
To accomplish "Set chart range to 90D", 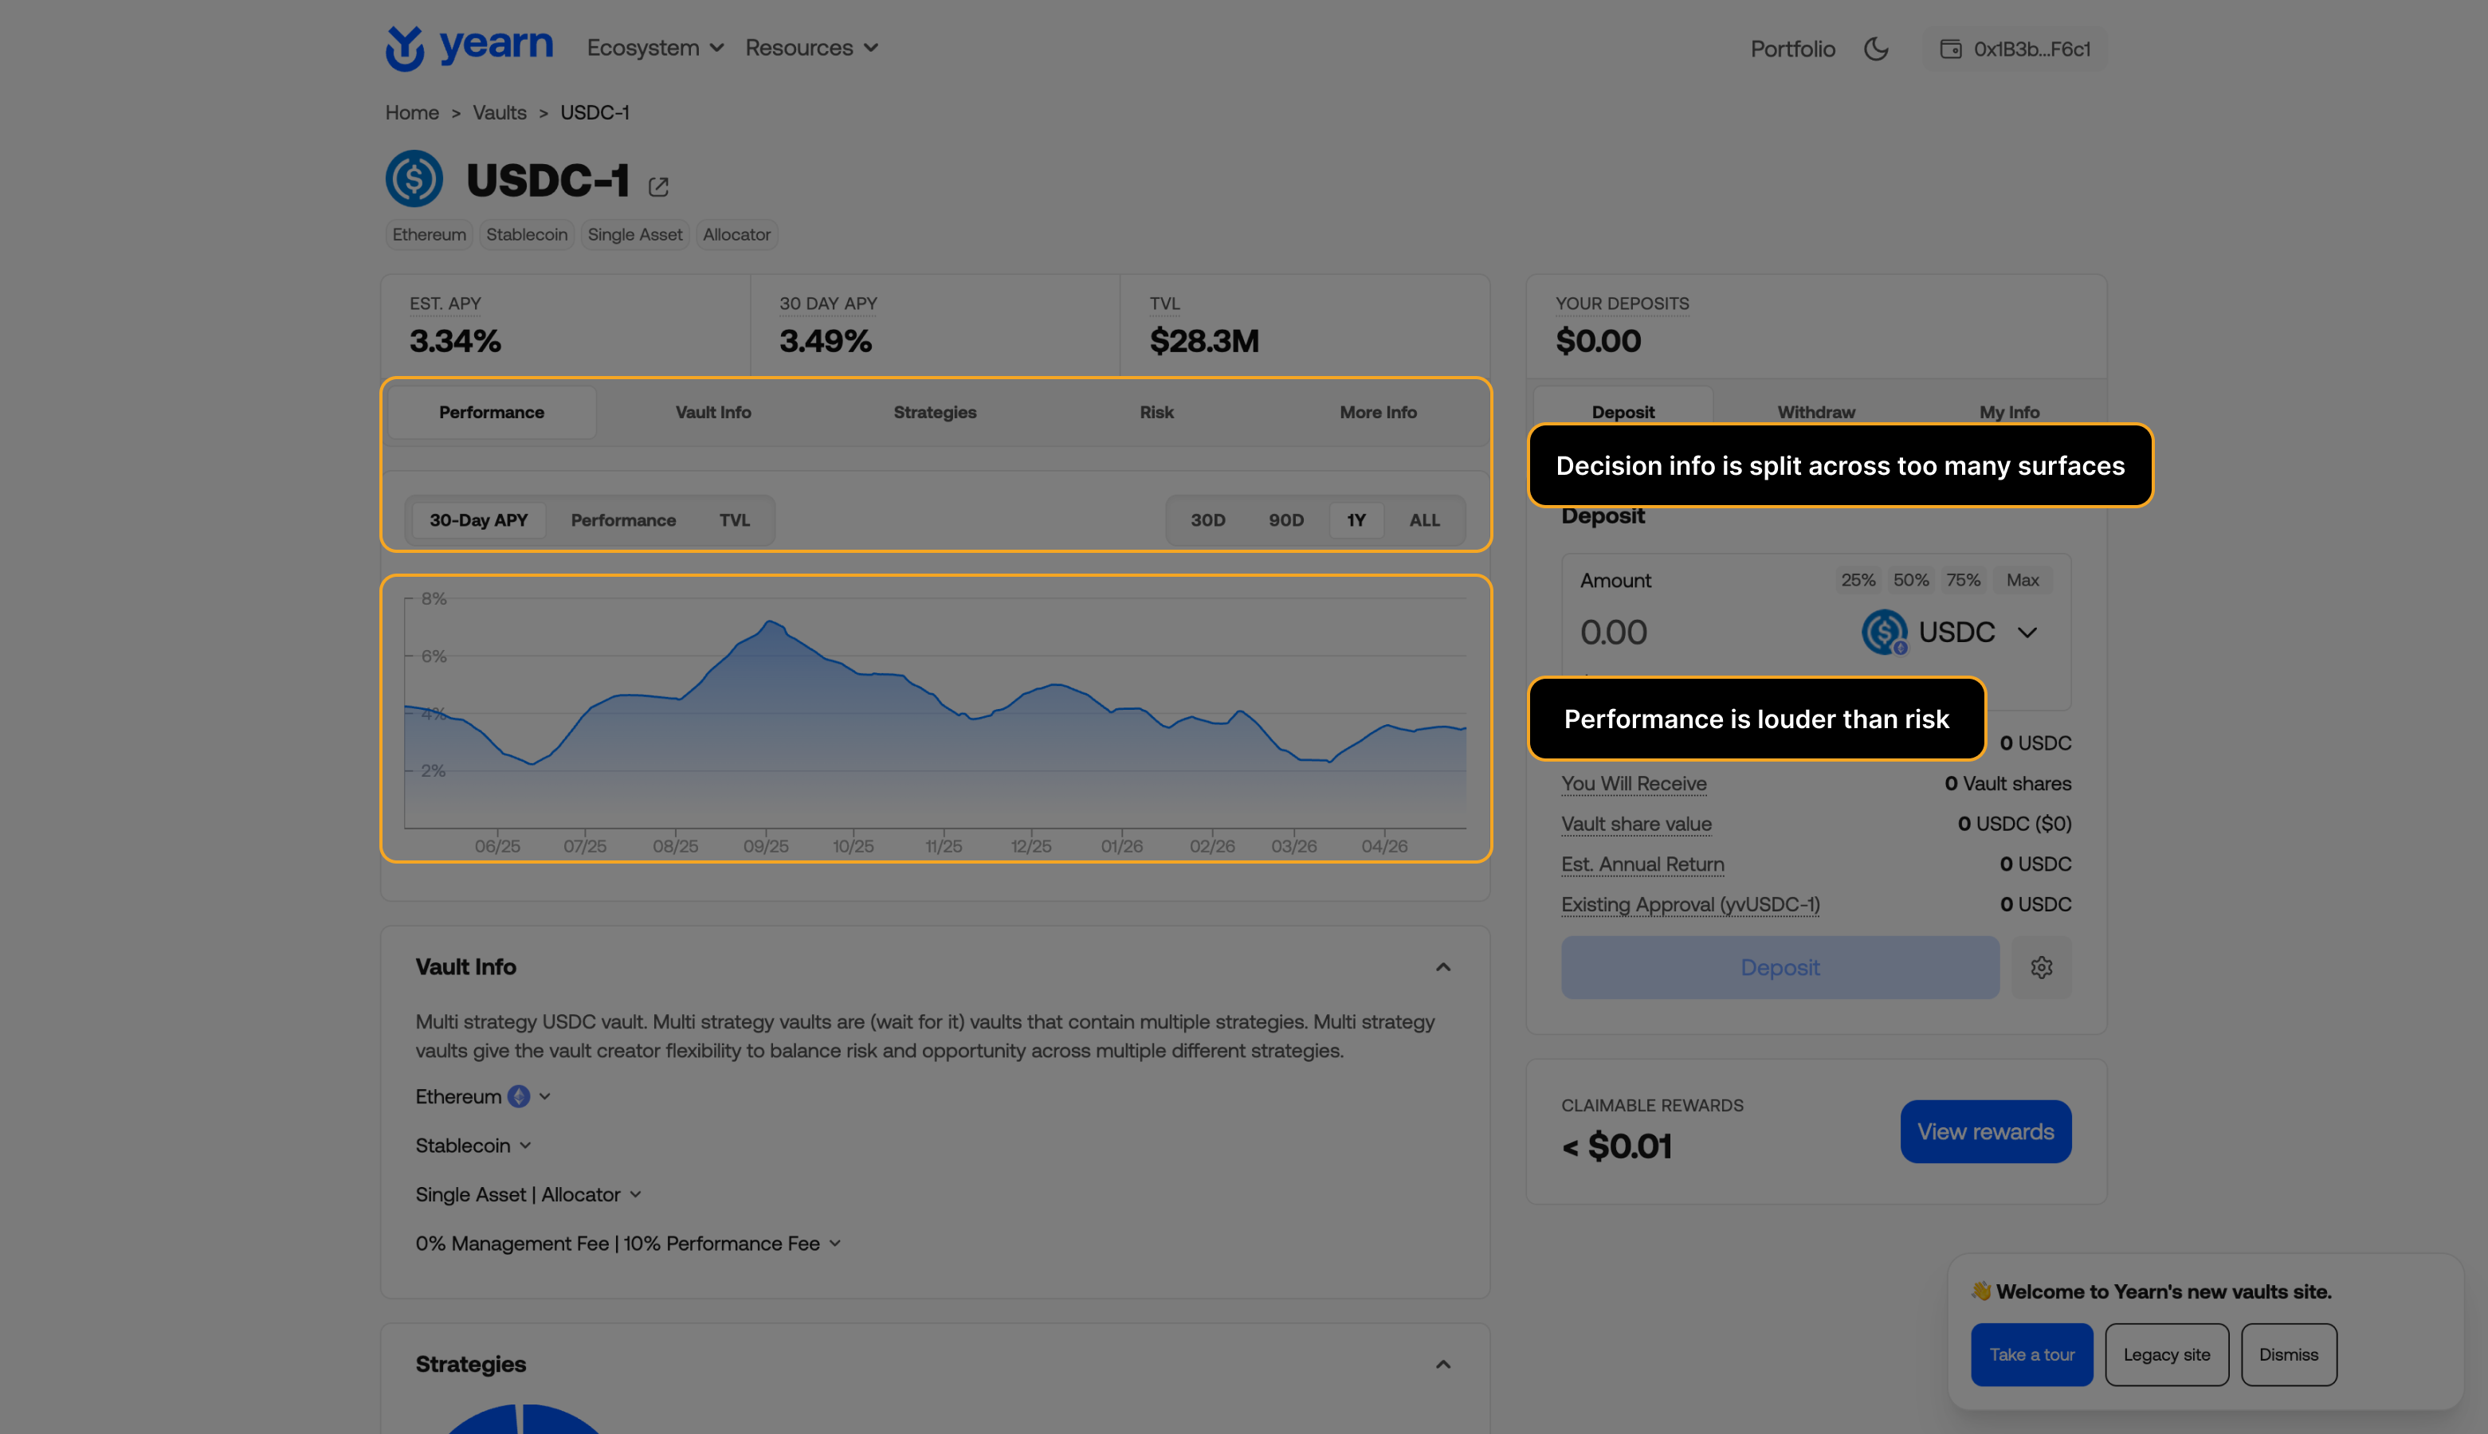I will (x=1285, y=520).
